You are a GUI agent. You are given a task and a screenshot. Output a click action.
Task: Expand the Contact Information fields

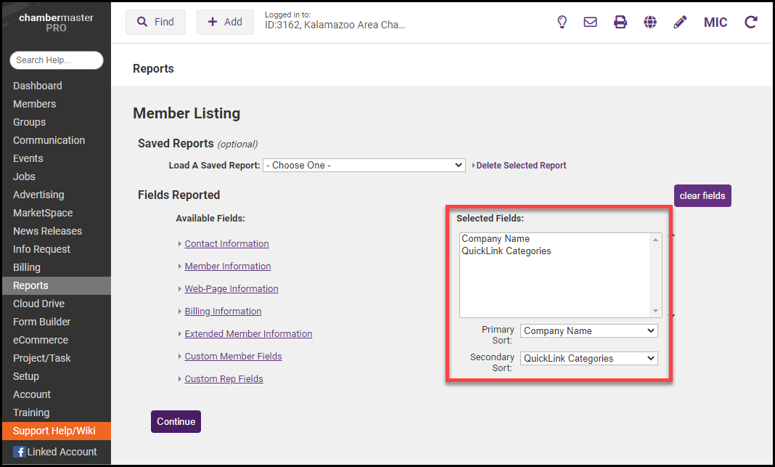226,244
